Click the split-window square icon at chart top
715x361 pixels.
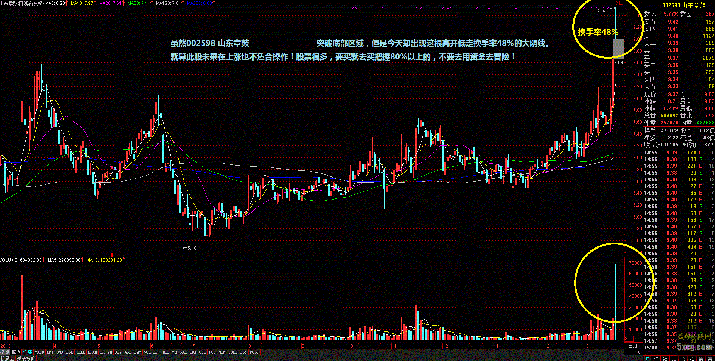621,3
